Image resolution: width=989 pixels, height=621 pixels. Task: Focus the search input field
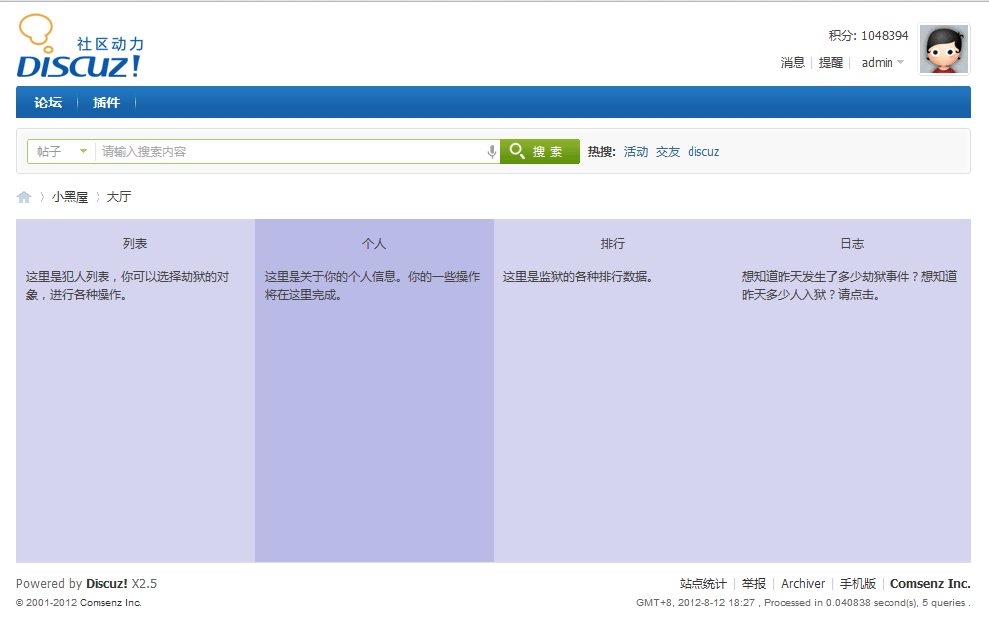point(291,151)
